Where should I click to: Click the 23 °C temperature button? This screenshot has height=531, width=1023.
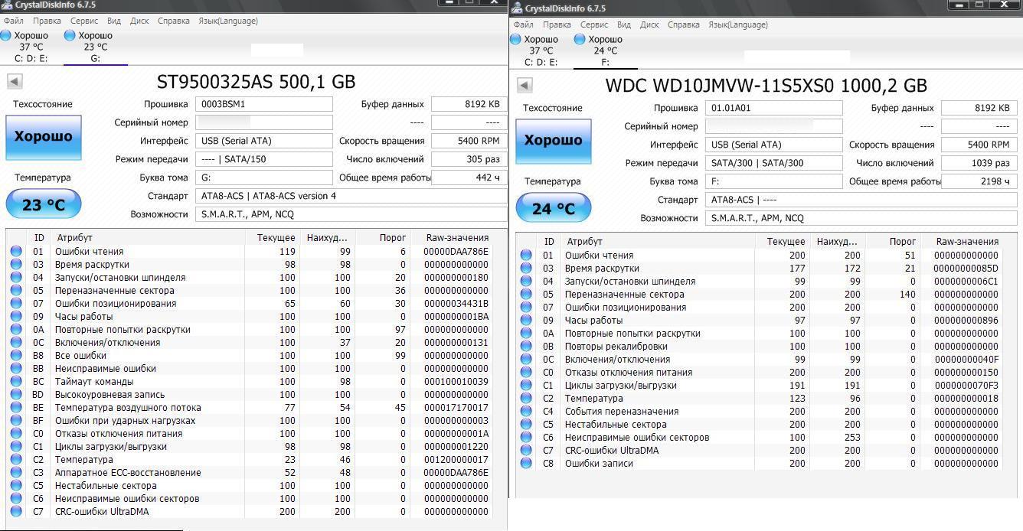tap(44, 204)
